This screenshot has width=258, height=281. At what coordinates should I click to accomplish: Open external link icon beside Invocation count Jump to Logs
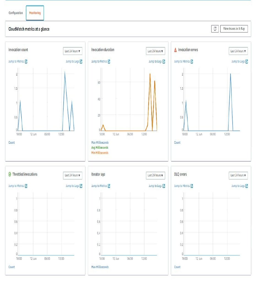[x=81, y=61]
